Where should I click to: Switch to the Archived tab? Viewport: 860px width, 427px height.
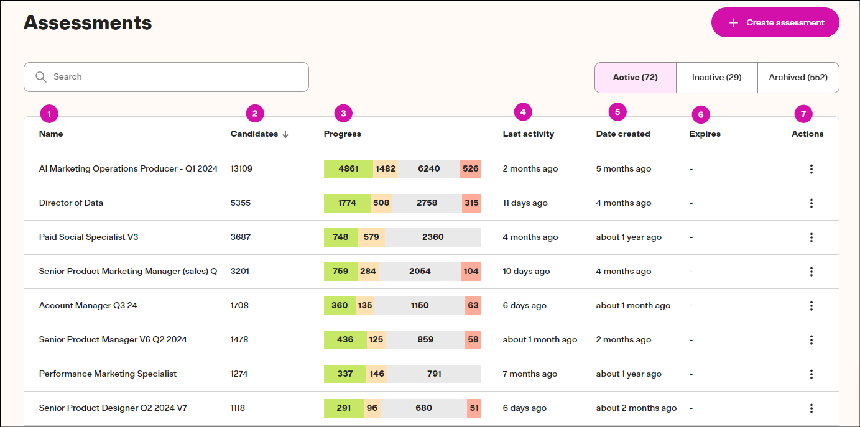(x=798, y=77)
